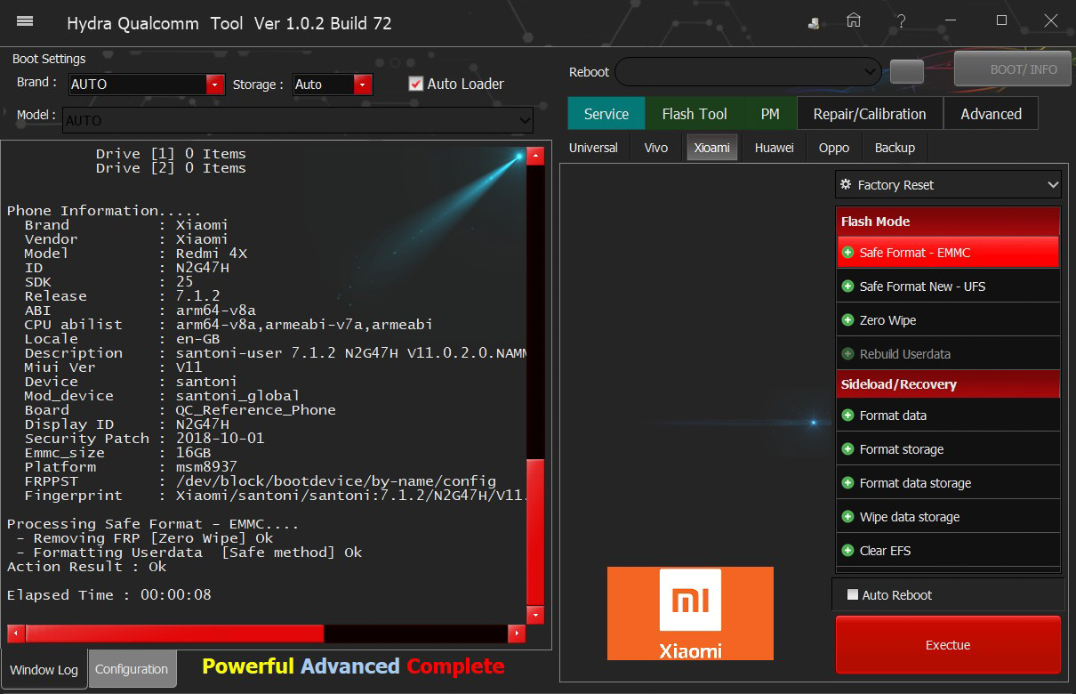Click the 'Processing Safe Format - EMMC....' log line
The height and width of the screenshot is (694, 1076).
pyautogui.click(x=153, y=524)
